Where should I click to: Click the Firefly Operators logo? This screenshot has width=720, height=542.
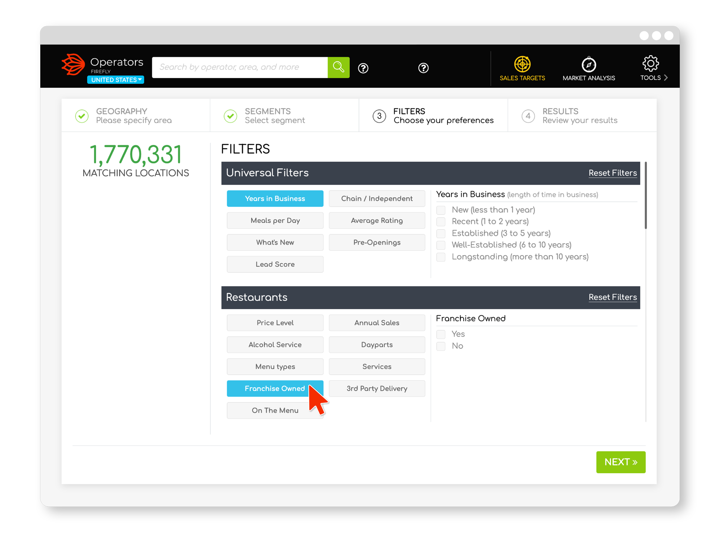73,65
